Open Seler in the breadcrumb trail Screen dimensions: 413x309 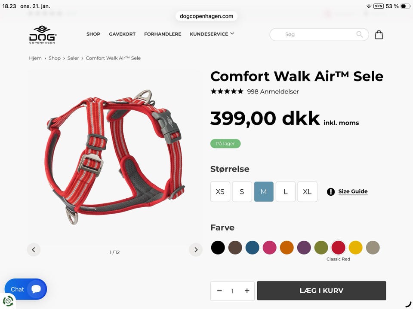pos(73,58)
